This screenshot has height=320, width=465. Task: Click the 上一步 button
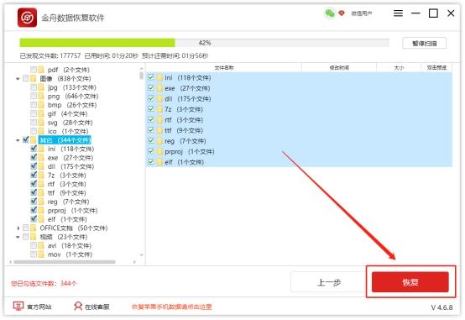click(329, 282)
